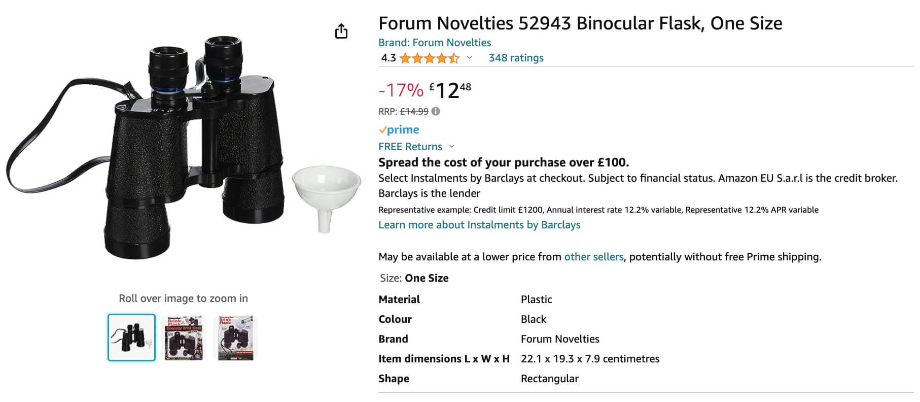Select the third product thumbnail
The height and width of the screenshot is (402, 920).
236,338
